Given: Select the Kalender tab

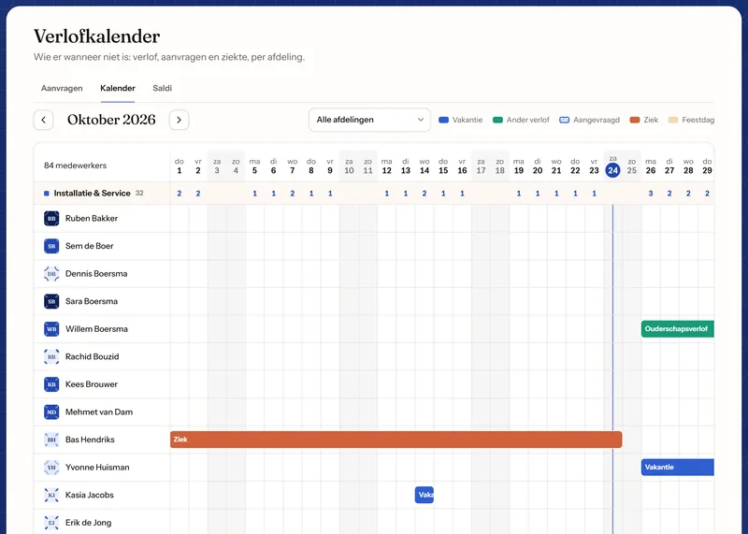Looking at the screenshot, I should 118,88.
